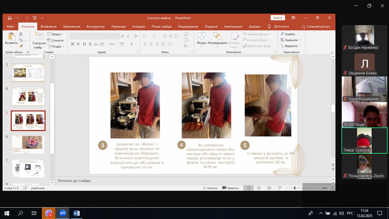This screenshot has height=219, width=389.
Task: Select slide 6 thumbnail in slide panel
Action: [x=28, y=144]
